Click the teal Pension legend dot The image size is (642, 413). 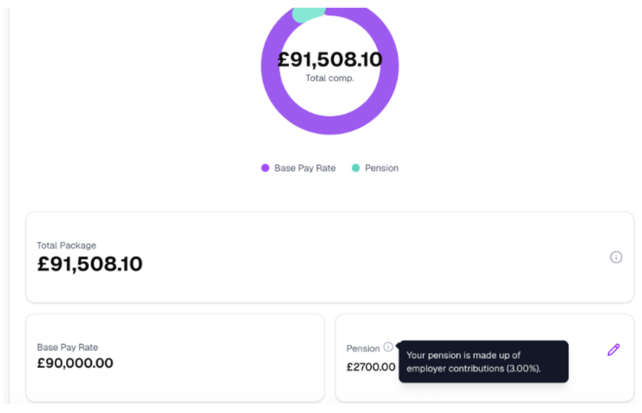click(x=356, y=168)
